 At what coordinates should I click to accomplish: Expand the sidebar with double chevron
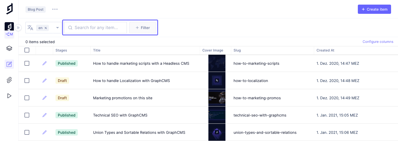click(18, 28)
